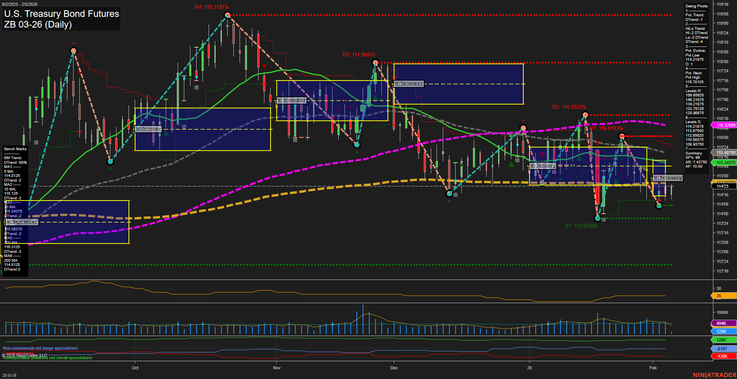Click the red -120K COT value tag
737x379 pixels.
pos(723,356)
